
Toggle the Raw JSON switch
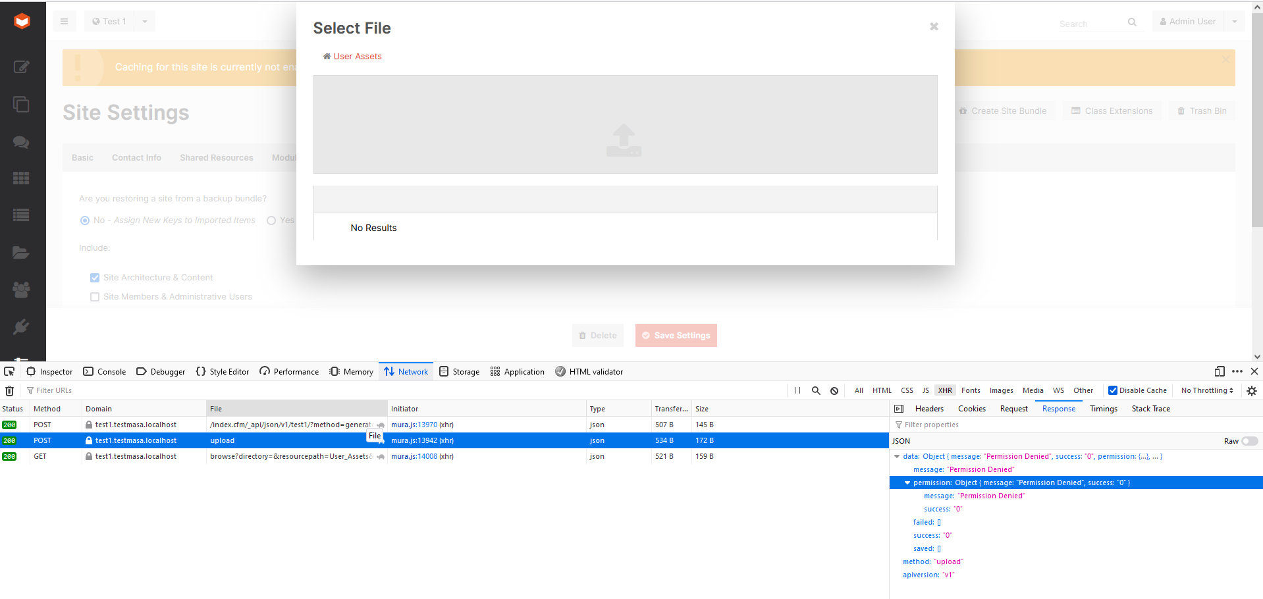(x=1249, y=441)
